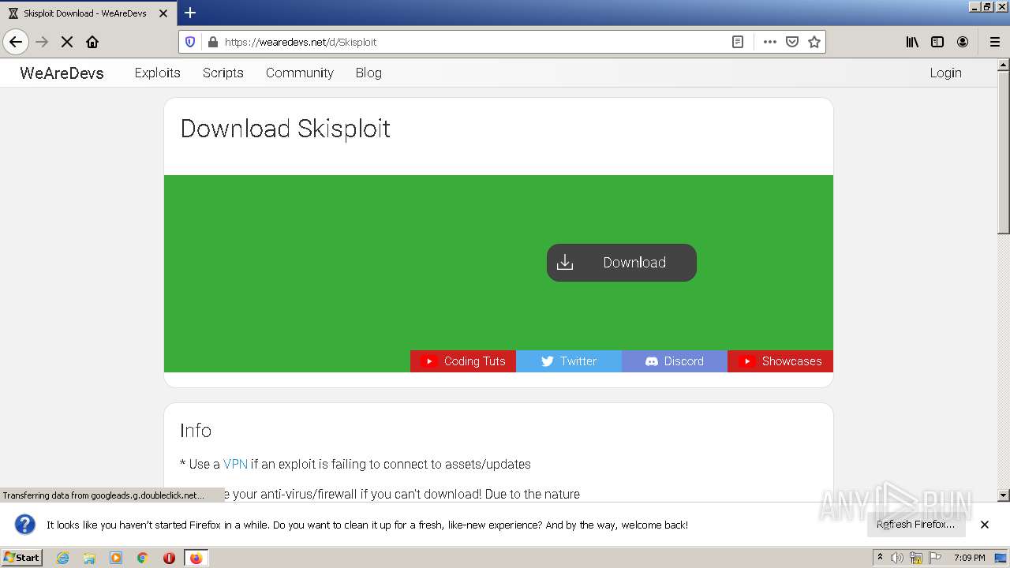Show sidebars icon in toolbar
Image resolution: width=1010 pixels, height=568 pixels.
coord(937,42)
